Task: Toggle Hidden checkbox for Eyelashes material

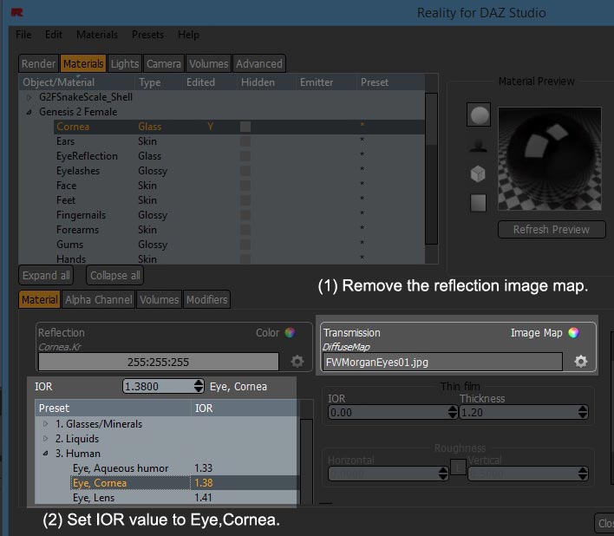Action: 245,171
